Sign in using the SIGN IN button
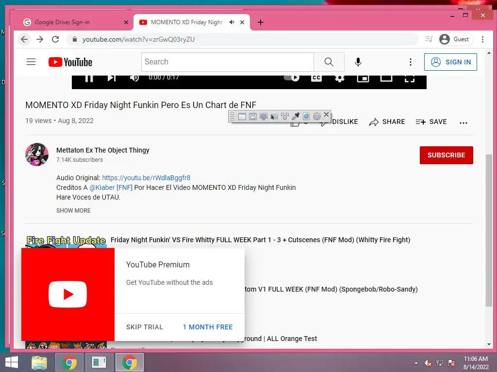Screen dimensions: 497x372 tap(450, 62)
